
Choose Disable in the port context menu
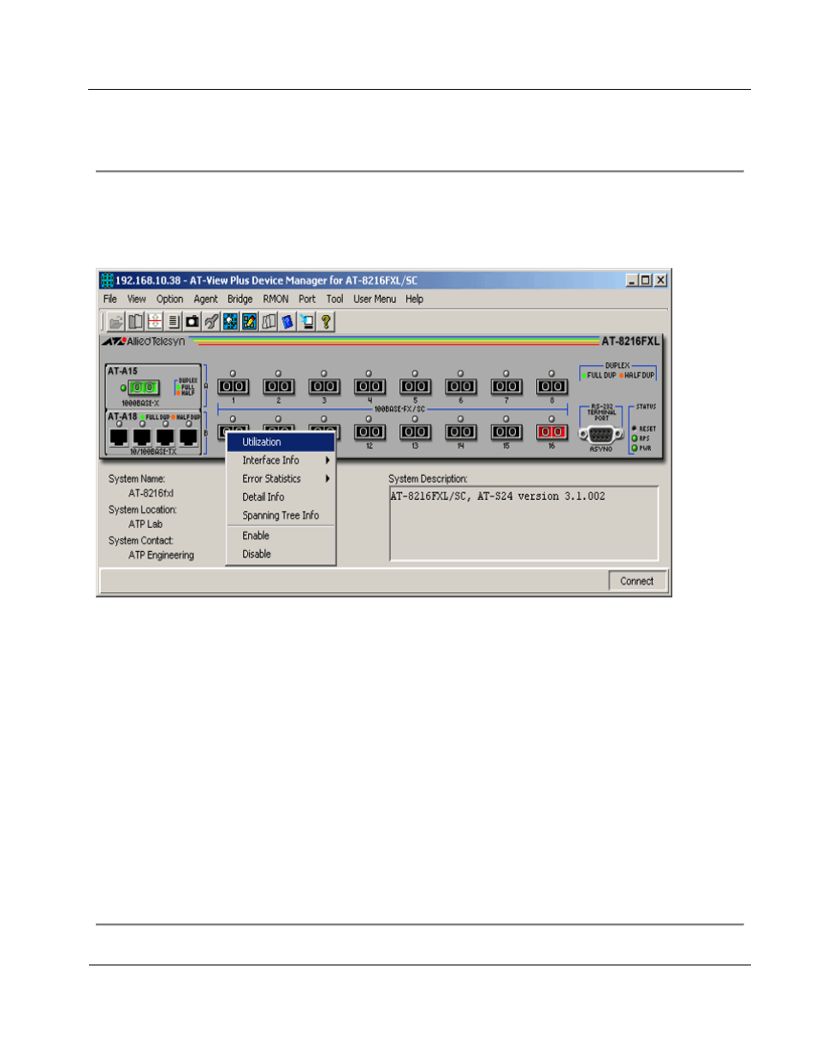[281, 555]
